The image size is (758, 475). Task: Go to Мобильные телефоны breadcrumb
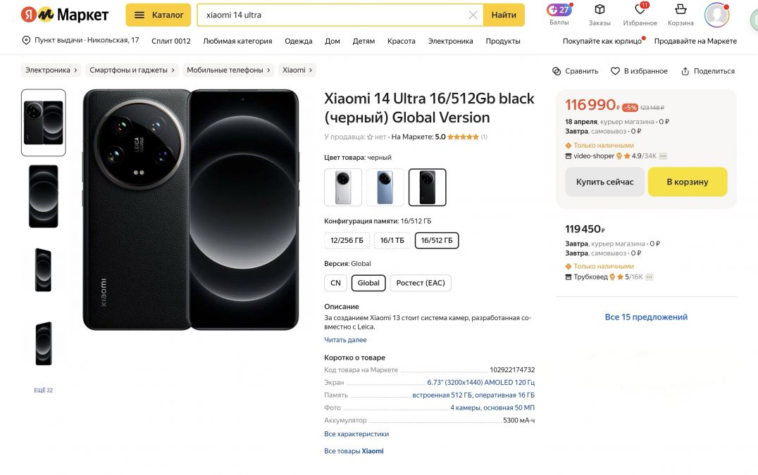click(228, 70)
